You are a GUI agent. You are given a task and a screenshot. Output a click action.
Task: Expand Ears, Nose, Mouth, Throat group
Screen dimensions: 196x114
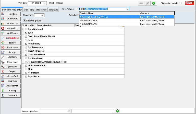(x=26, y=36)
